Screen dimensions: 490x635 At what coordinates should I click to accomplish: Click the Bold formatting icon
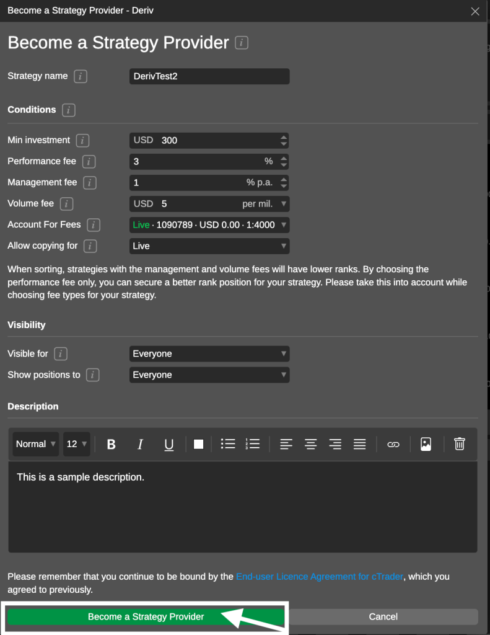click(111, 443)
